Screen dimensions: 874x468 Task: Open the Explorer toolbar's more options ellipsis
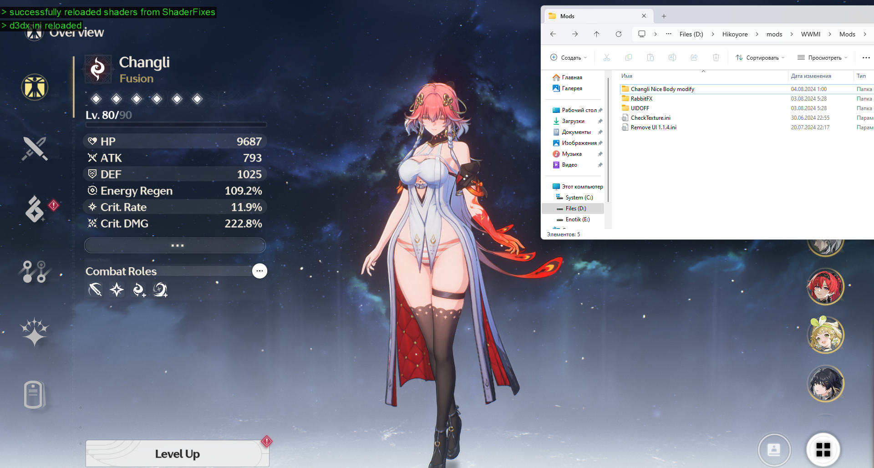866,57
